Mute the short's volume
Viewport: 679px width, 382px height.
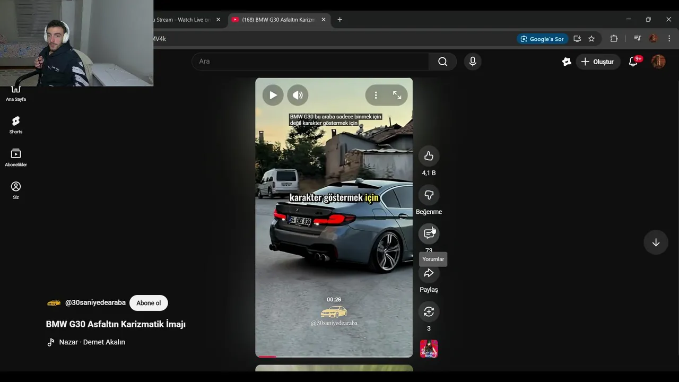(x=298, y=95)
